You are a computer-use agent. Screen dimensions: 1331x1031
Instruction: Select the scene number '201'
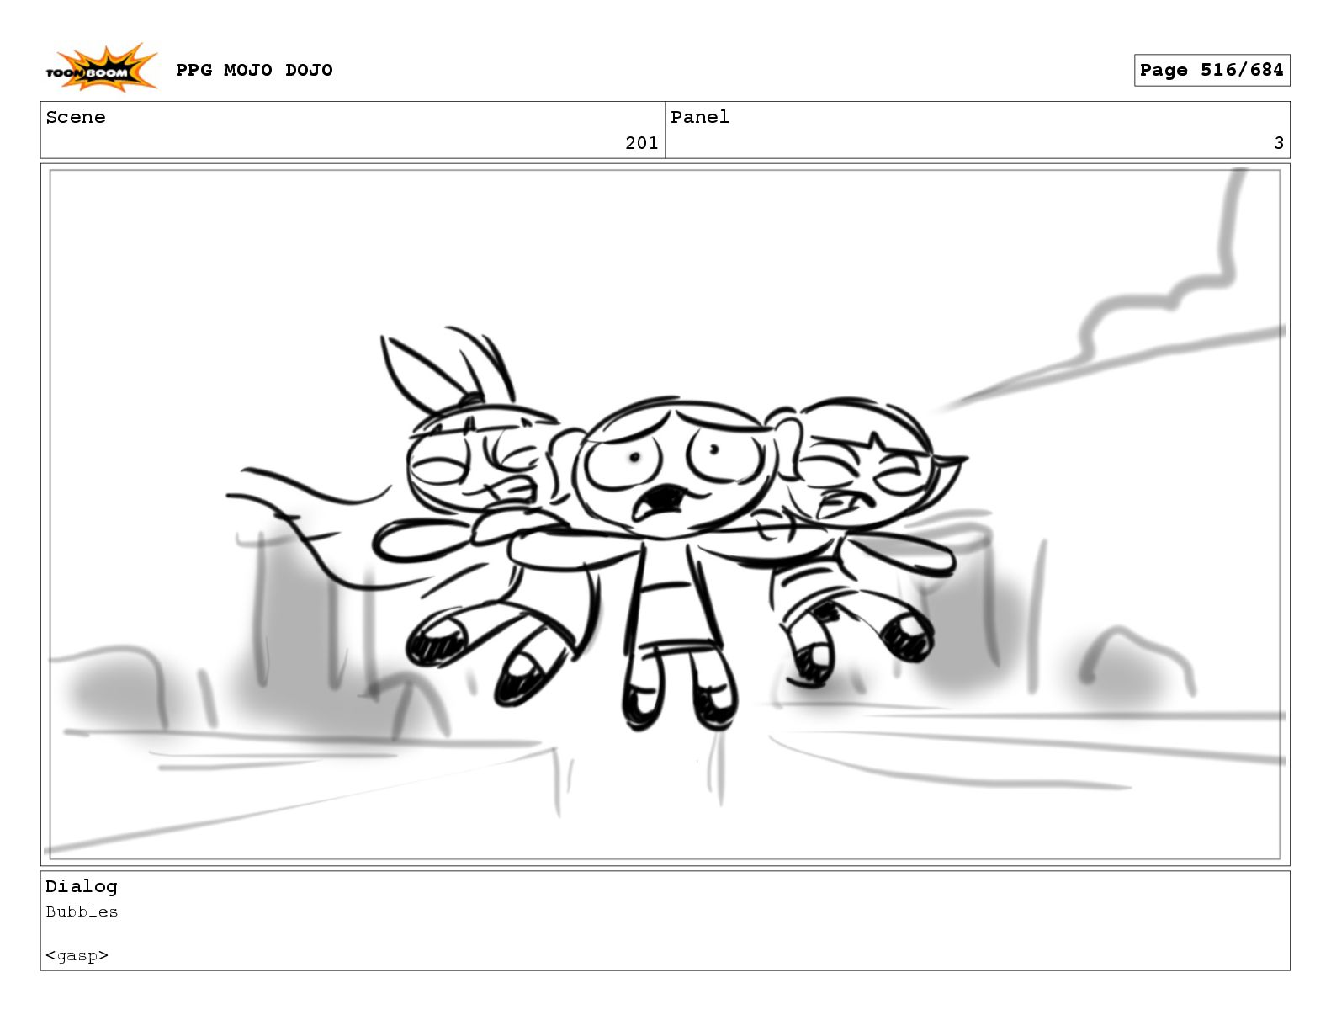point(641,143)
